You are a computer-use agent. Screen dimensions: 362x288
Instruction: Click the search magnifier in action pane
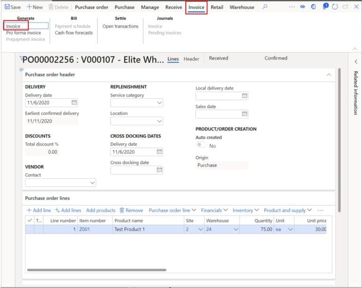tap(265, 7)
